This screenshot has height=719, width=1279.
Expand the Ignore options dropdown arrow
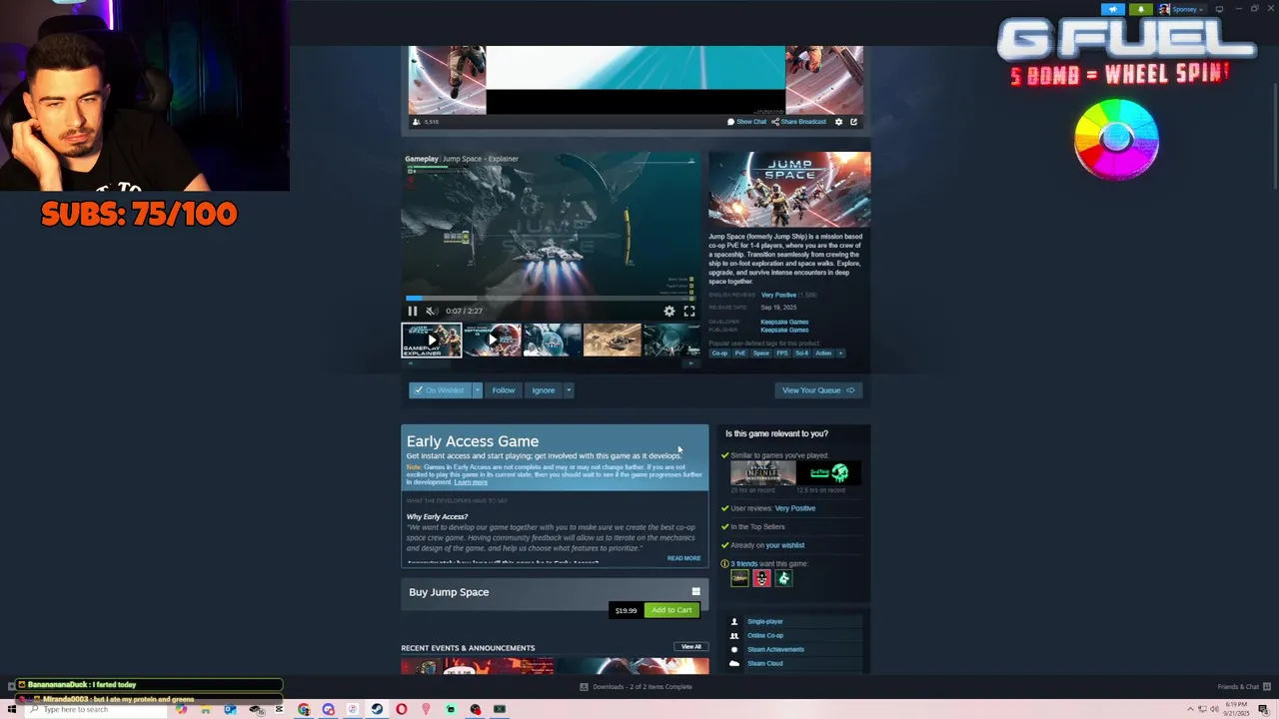(x=568, y=390)
